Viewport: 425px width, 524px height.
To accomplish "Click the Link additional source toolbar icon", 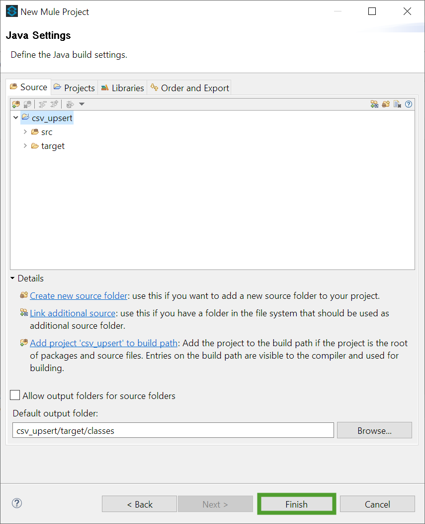I will tap(374, 104).
